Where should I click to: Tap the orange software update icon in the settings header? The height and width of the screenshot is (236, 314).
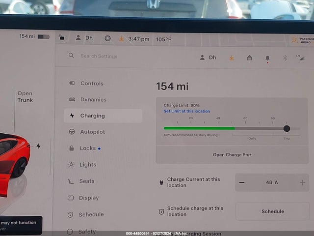pyautogui.click(x=232, y=58)
